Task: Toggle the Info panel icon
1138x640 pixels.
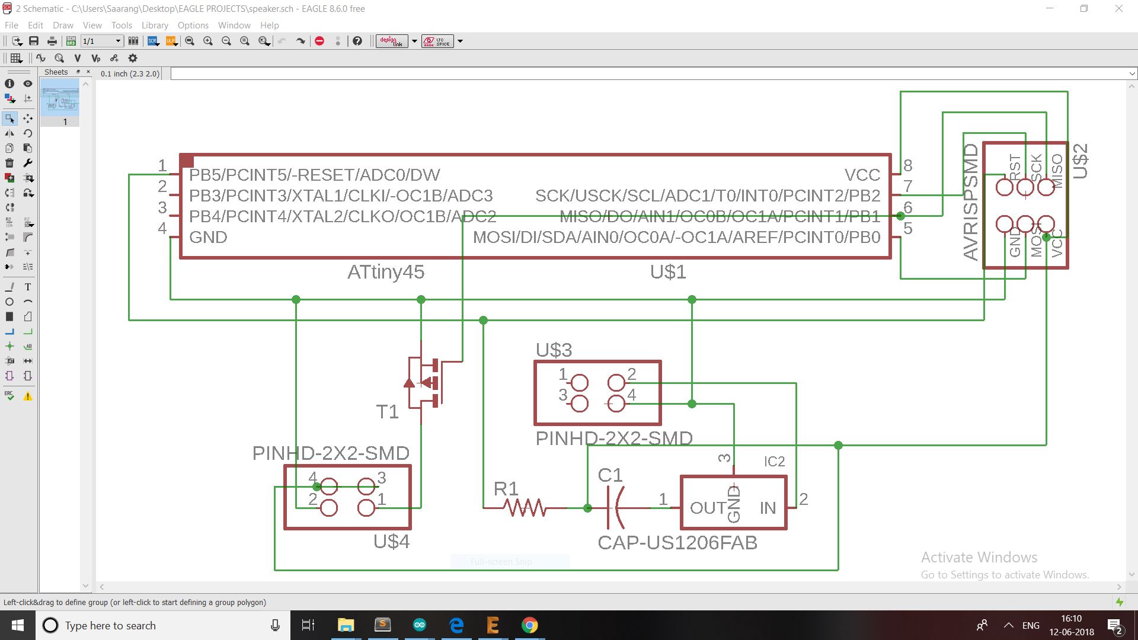Action: coord(9,84)
